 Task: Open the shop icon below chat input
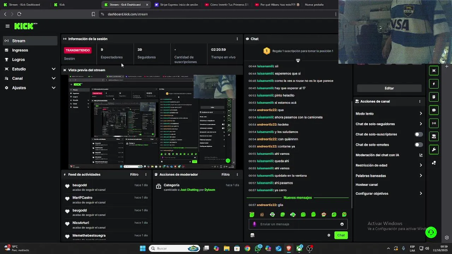coord(252,235)
